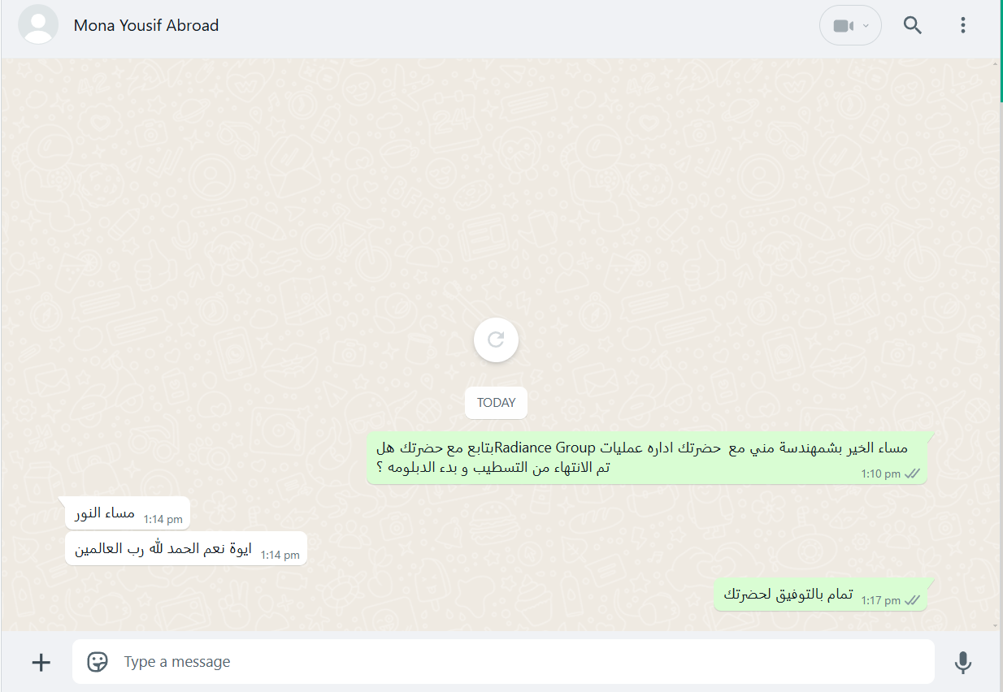This screenshot has height=692, width=1003.
Task: Open the three-dot chat menu
Action: click(x=963, y=25)
